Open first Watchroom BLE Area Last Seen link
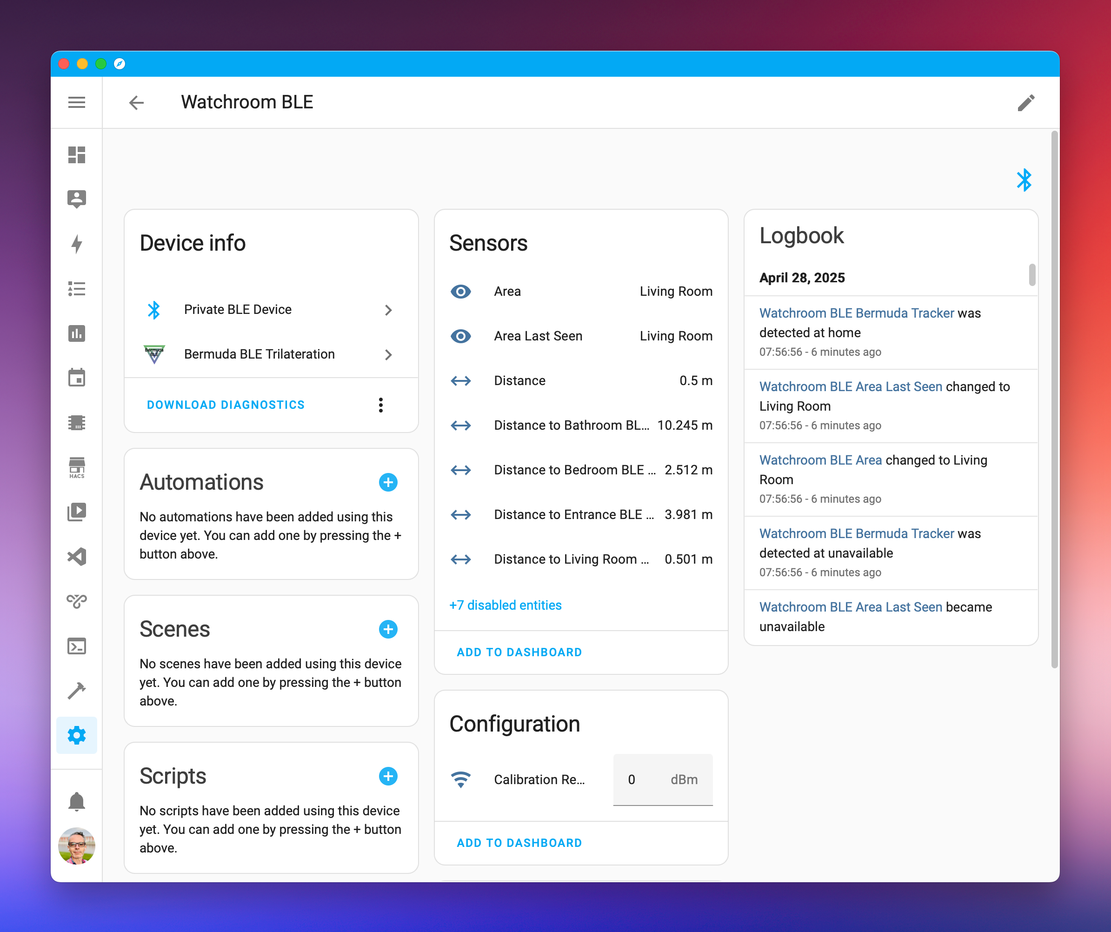The image size is (1111, 932). [851, 386]
